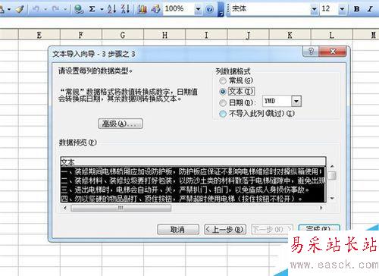Click preview row starting with 三、进出电梯时
The image size is (379, 276).
pos(193,190)
